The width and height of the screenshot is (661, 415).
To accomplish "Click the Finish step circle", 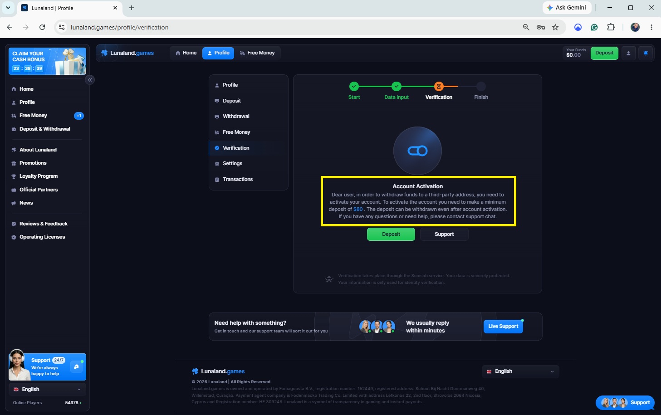I will (x=481, y=86).
